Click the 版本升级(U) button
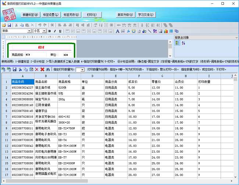Image resolution: width=239 pixels, height=185 pixels. tap(125, 15)
